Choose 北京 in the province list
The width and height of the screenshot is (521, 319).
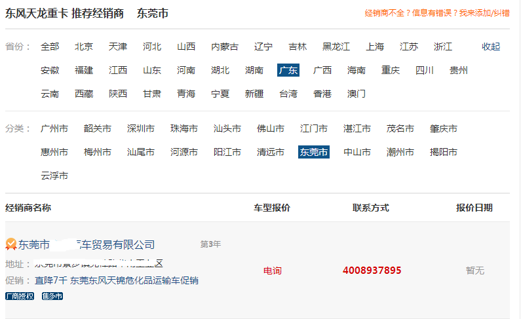84,47
